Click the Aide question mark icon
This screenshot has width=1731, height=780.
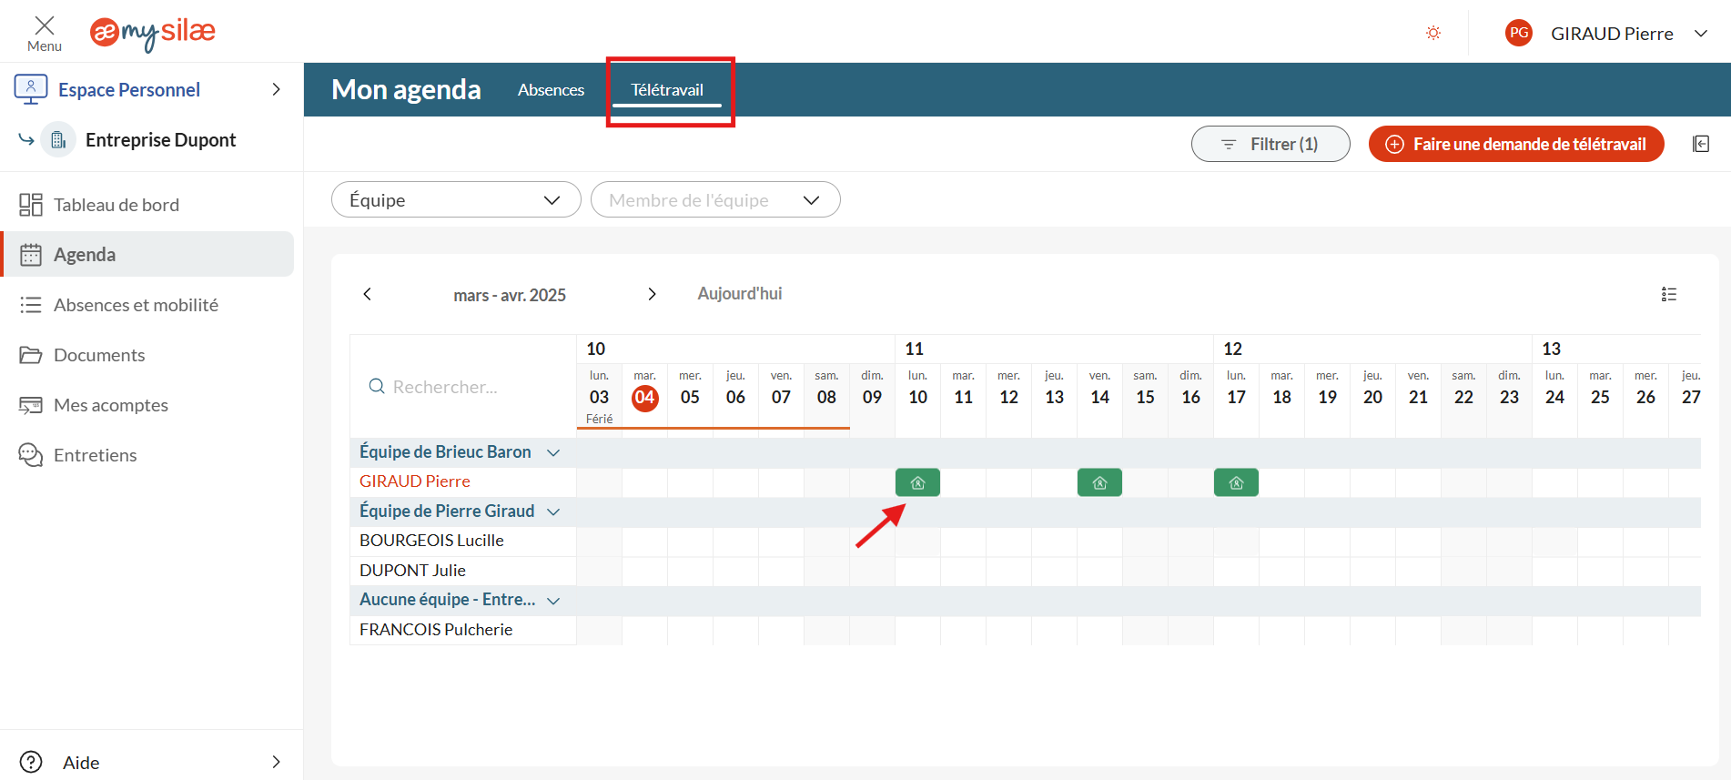pos(31,762)
